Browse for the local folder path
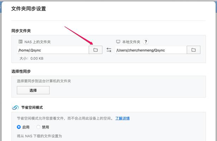The height and width of the screenshot is (141, 217). tap(193, 50)
